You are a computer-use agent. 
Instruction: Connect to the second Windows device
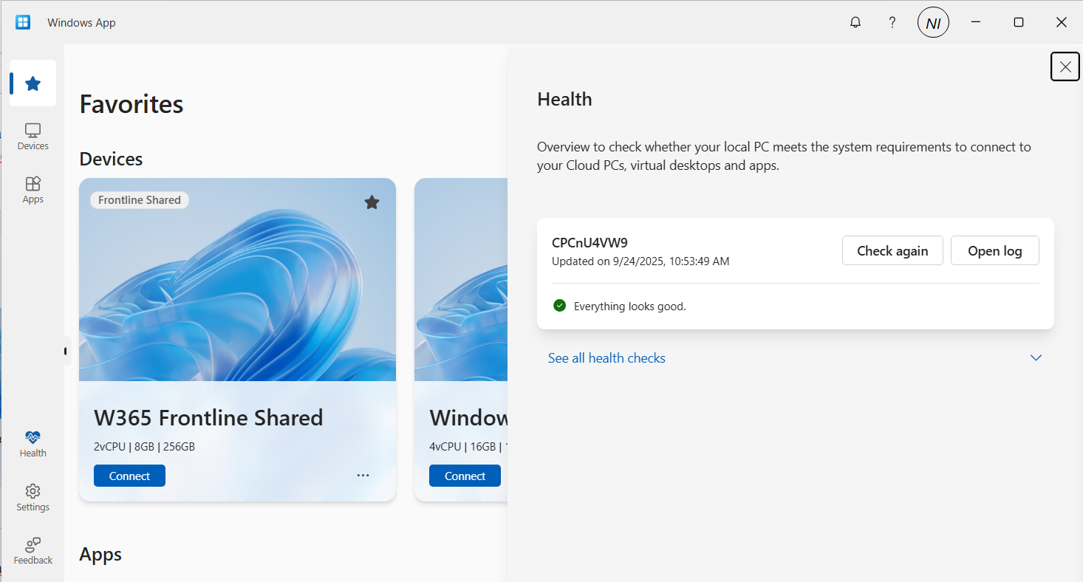[x=465, y=476]
